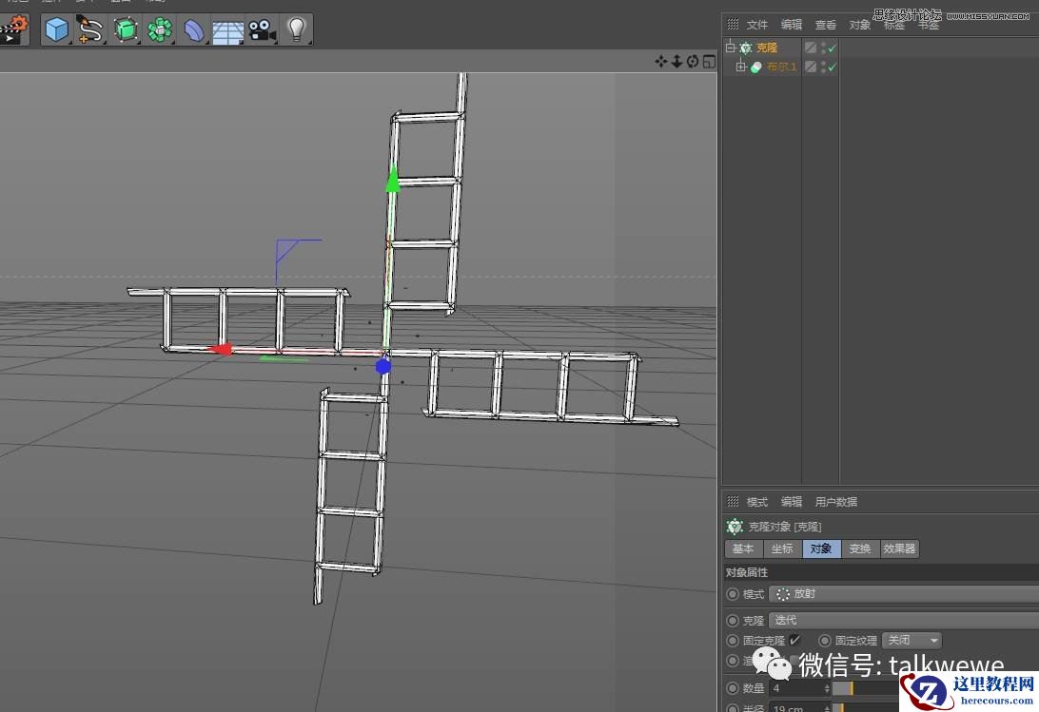The height and width of the screenshot is (712, 1039).
Task: Add a light using the light bulb icon
Action: tap(296, 29)
